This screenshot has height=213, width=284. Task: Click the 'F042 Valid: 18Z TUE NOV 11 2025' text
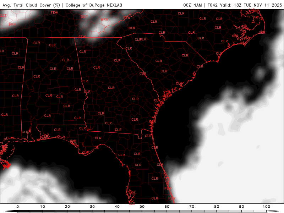245,5
